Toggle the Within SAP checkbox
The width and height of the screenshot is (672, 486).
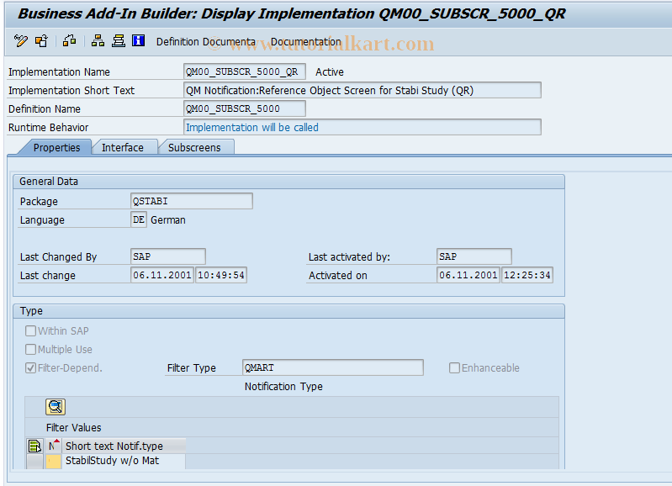[x=30, y=330]
